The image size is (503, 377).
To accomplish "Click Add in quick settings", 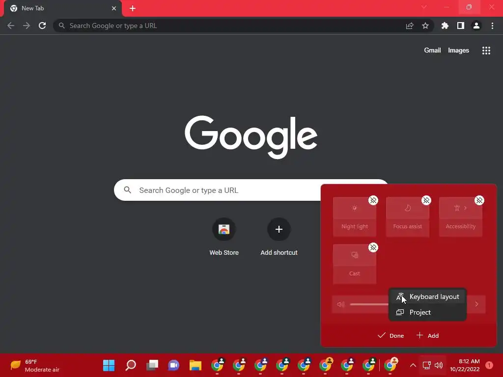I will [x=427, y=336].
